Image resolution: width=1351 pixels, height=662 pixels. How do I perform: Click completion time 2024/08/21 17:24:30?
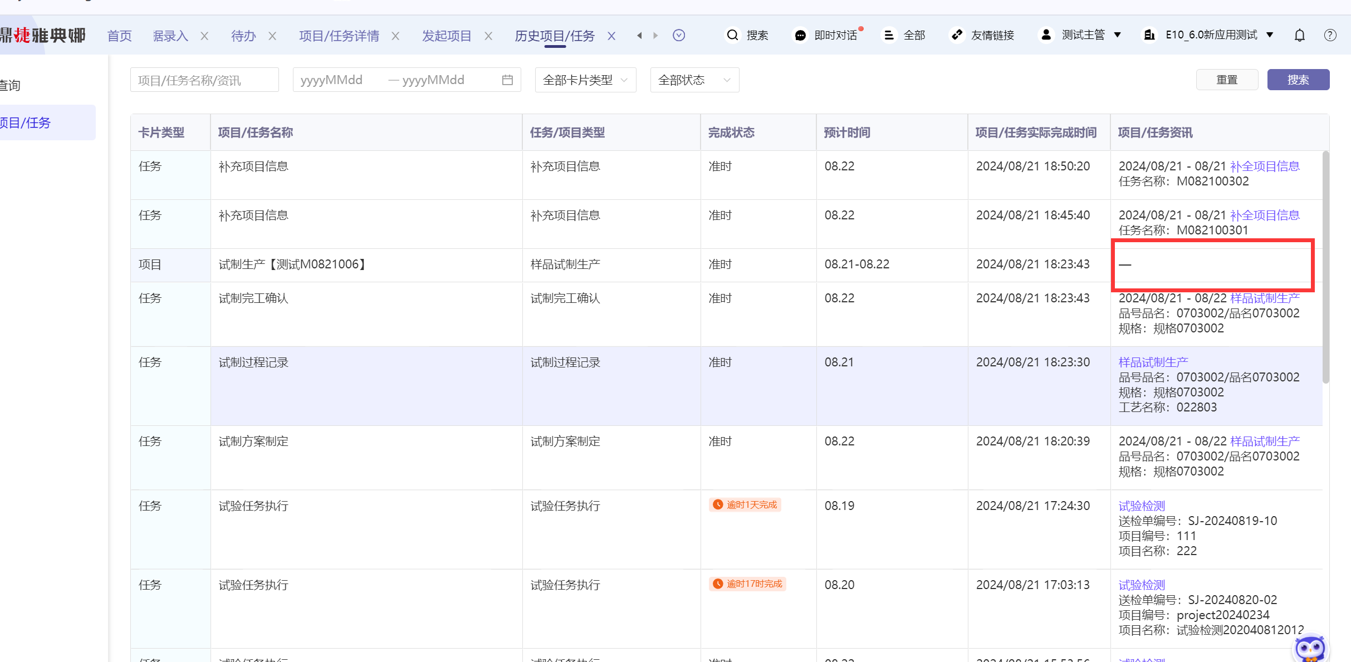[x=1033, y=506]
